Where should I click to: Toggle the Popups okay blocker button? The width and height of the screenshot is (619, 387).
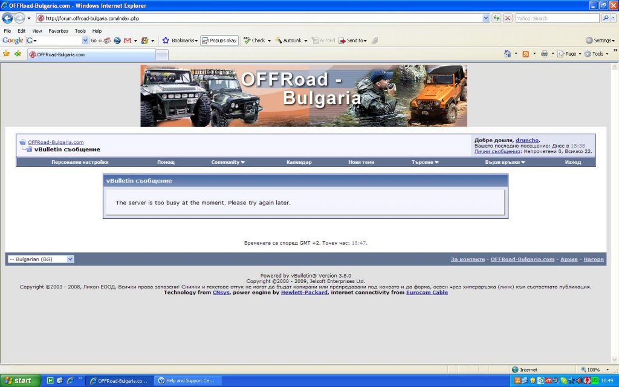[219, 41]
